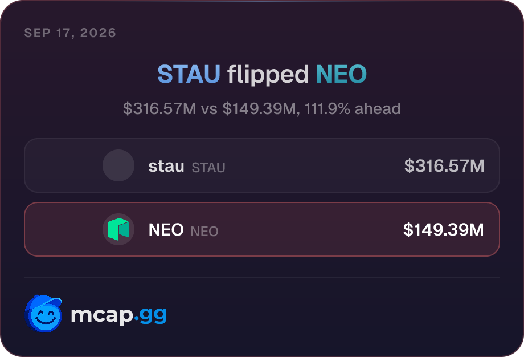Click the teal NEO word in headline
The width and height of the screenshot is (524, 357).
tap(341, 74)
